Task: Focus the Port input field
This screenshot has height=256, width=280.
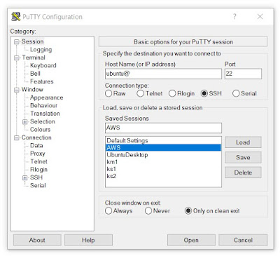Action: click(x=243, y=74)
